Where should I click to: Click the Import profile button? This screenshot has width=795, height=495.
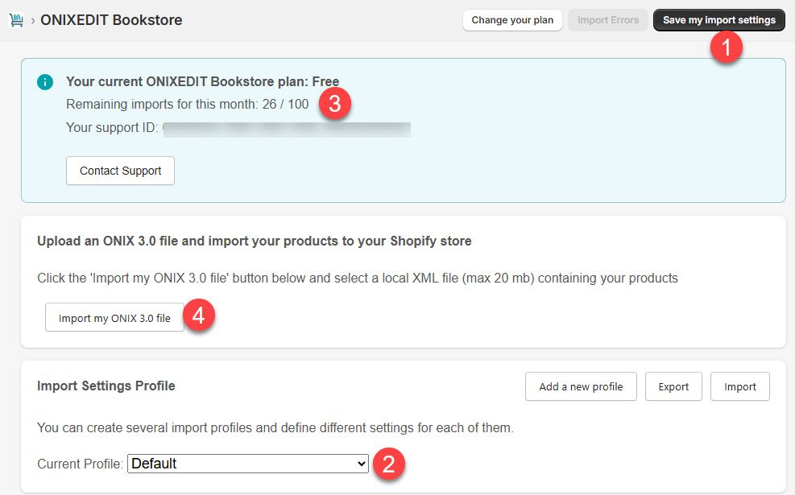[739, 386]
